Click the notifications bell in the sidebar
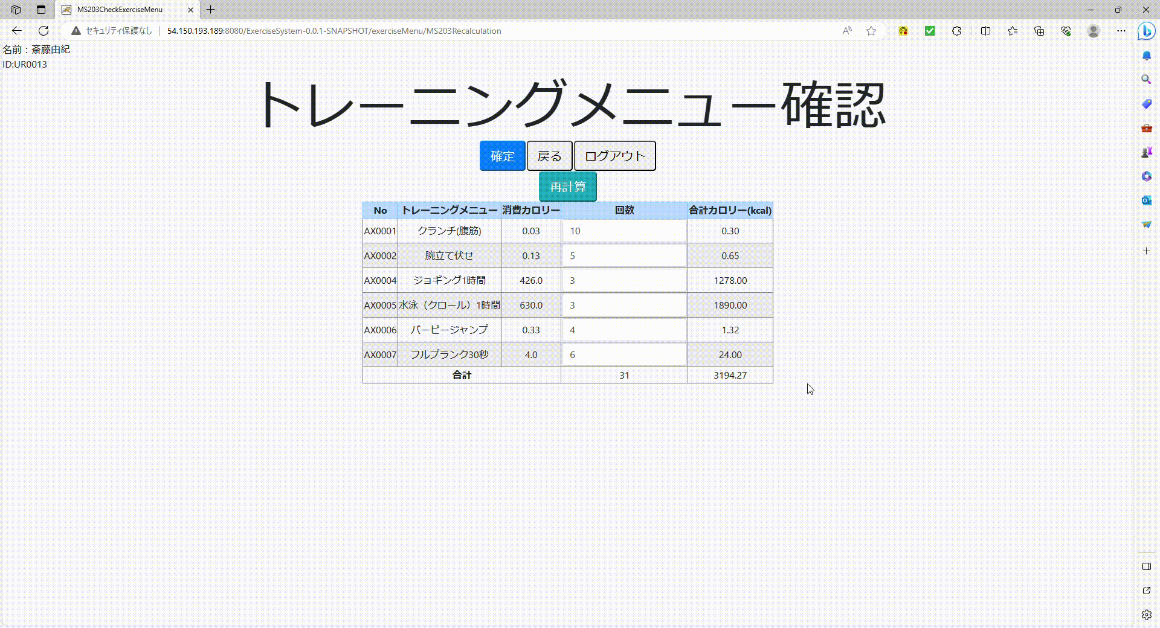 tap(1145, 55)
